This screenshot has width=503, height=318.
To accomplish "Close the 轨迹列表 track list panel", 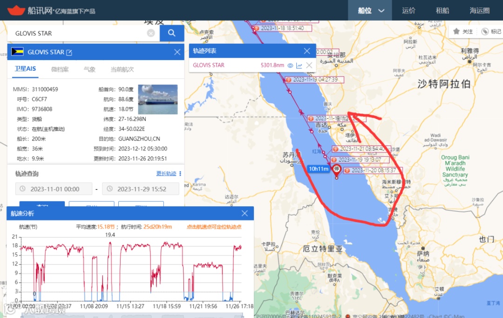I will click(x=307, y=51).
